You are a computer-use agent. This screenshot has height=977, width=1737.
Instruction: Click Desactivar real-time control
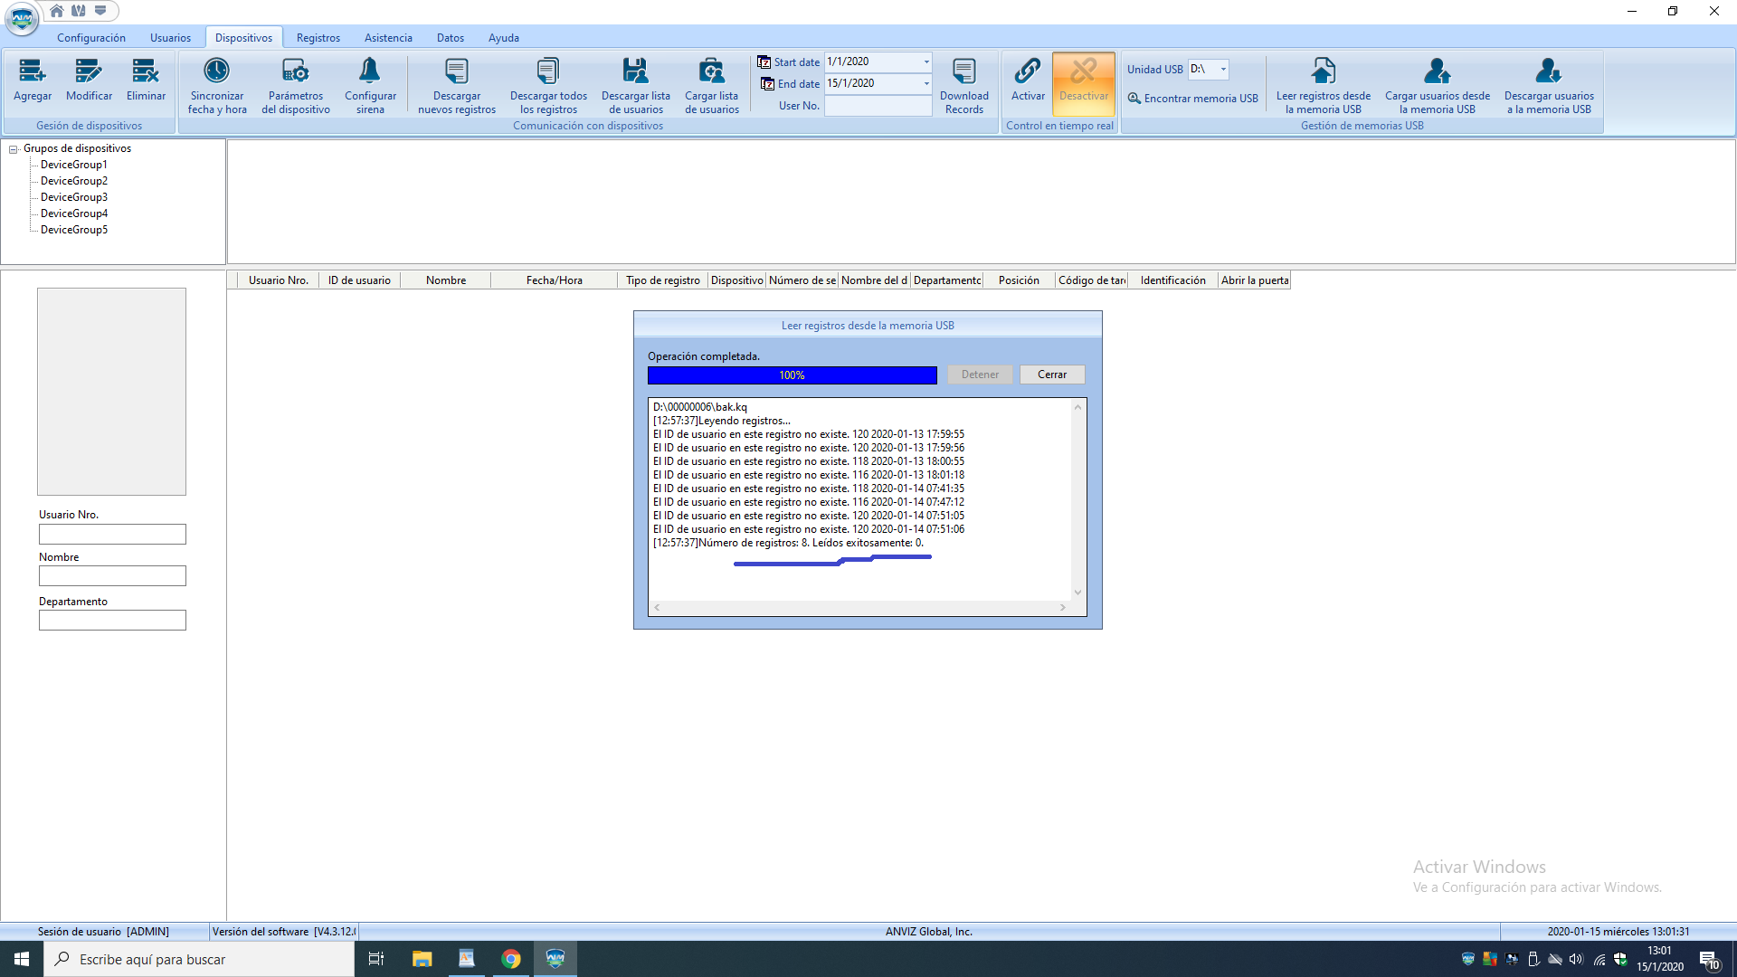pos(1084,83)
